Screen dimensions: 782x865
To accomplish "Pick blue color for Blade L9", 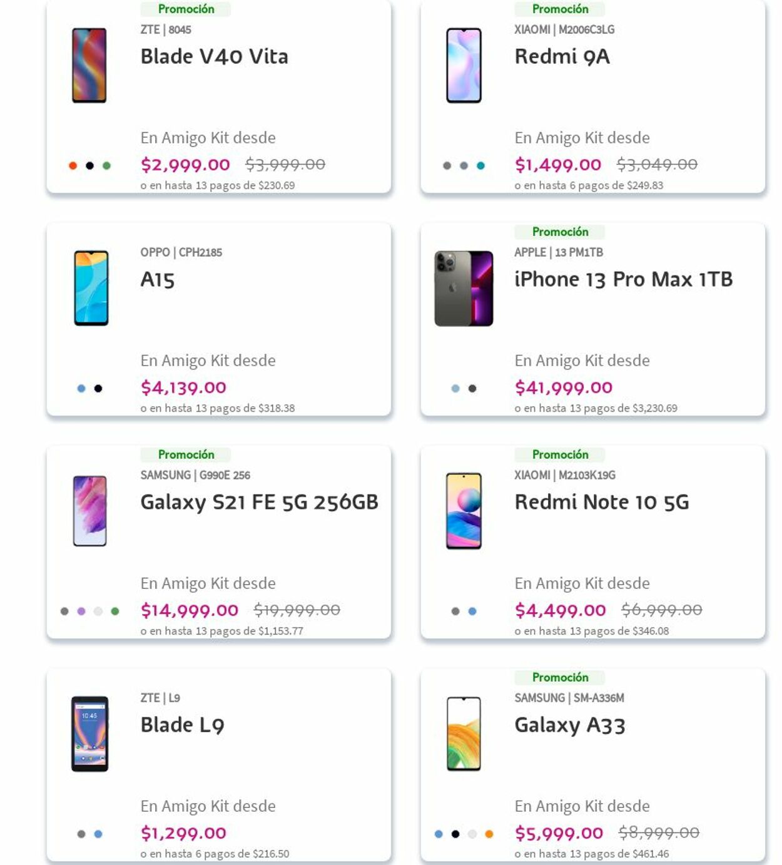I will 98,834.
